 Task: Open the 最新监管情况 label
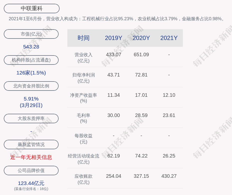click(31, 144)
